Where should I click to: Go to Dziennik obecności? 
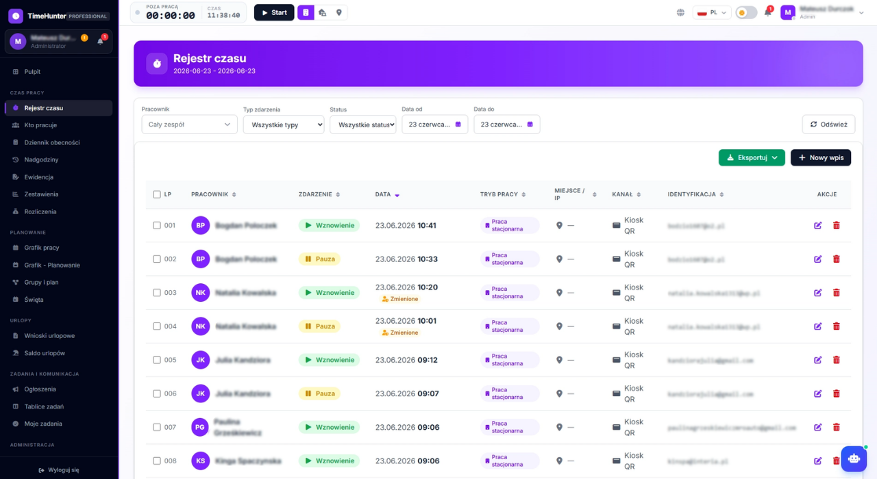coord(58,142)
